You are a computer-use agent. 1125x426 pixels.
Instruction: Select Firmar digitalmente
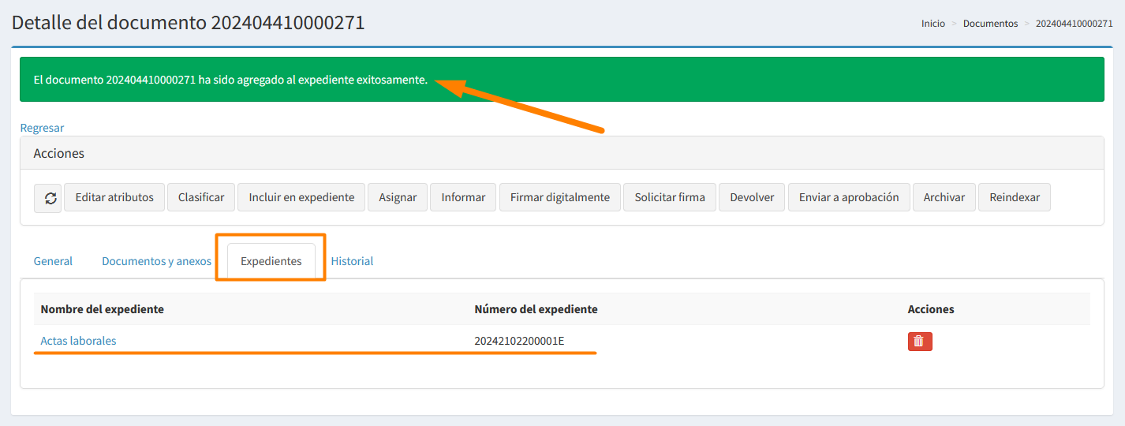click(560, 197)
